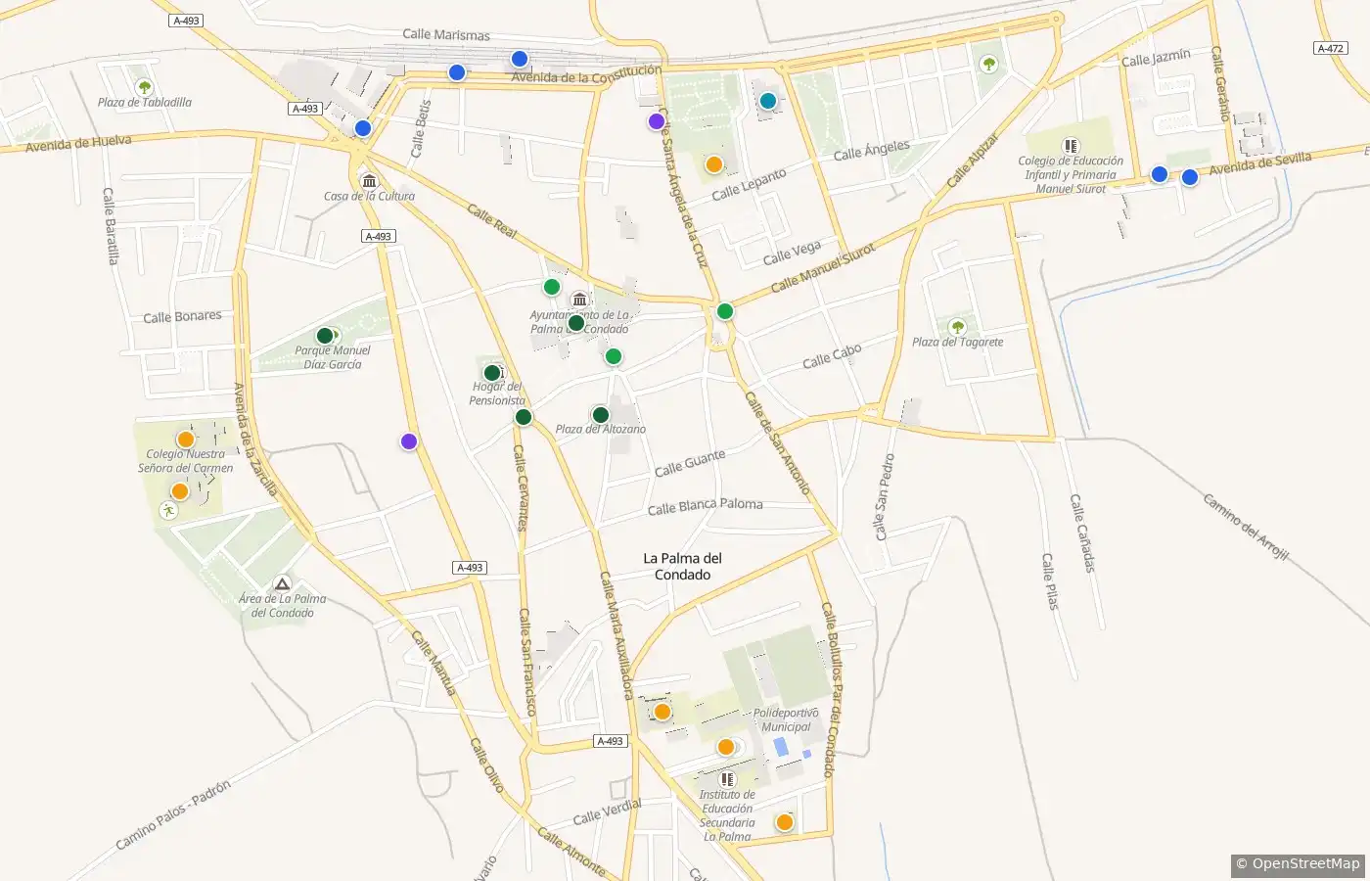This screenshot has width=1370, height=881.
Task: Select the Ayuntamiento de La Palma building icon
Action: (x=579, y=300)
